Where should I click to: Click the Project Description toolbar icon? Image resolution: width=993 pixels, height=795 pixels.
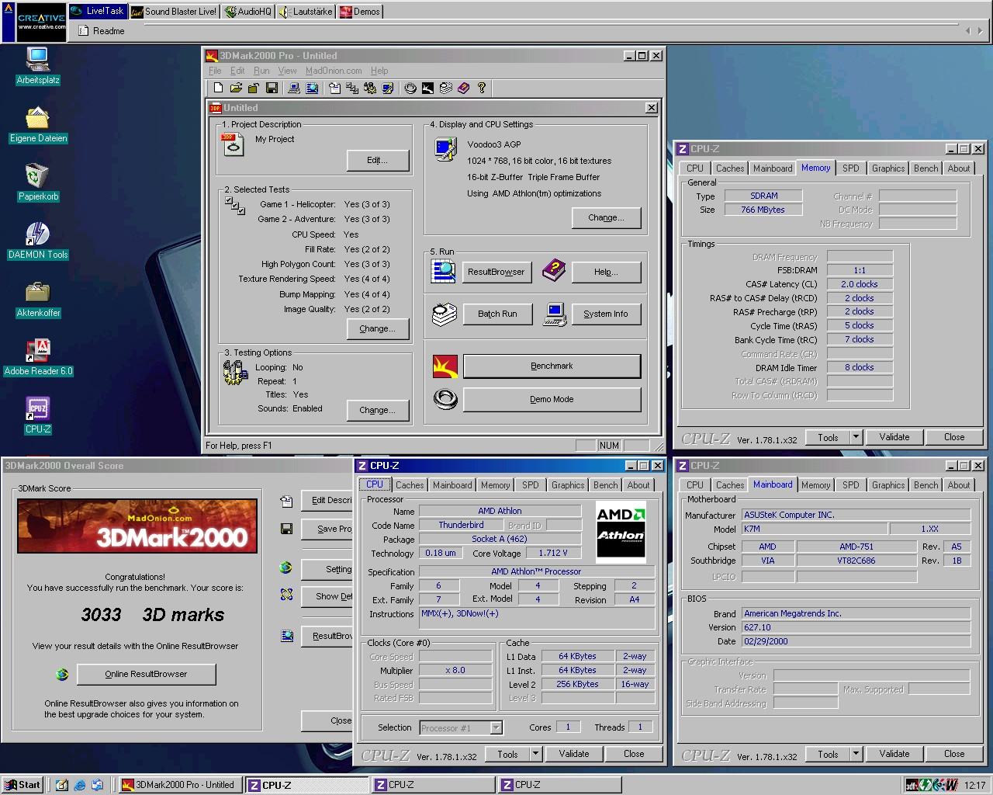334,88
